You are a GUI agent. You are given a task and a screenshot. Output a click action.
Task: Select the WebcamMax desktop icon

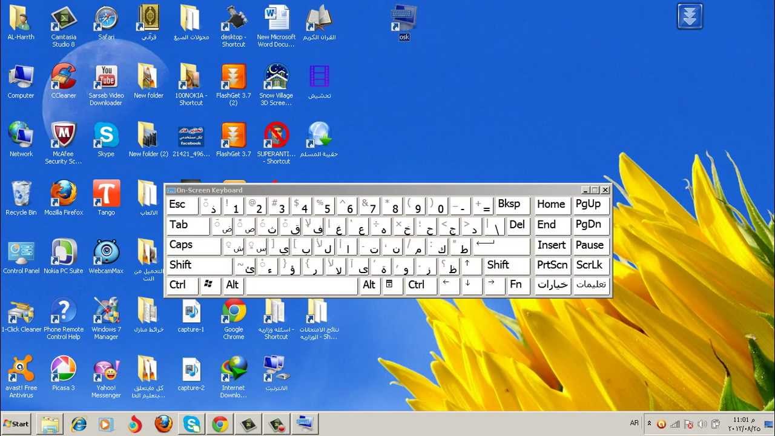(106, 256)
